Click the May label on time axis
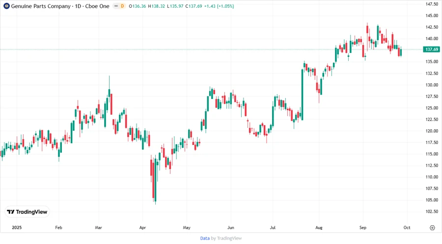Screen dimensions: 442x244 187,227
